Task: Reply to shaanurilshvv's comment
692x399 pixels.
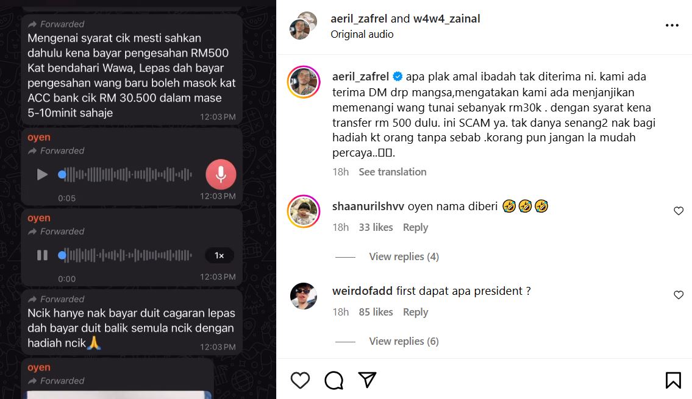Action: (x=415, y=227)
